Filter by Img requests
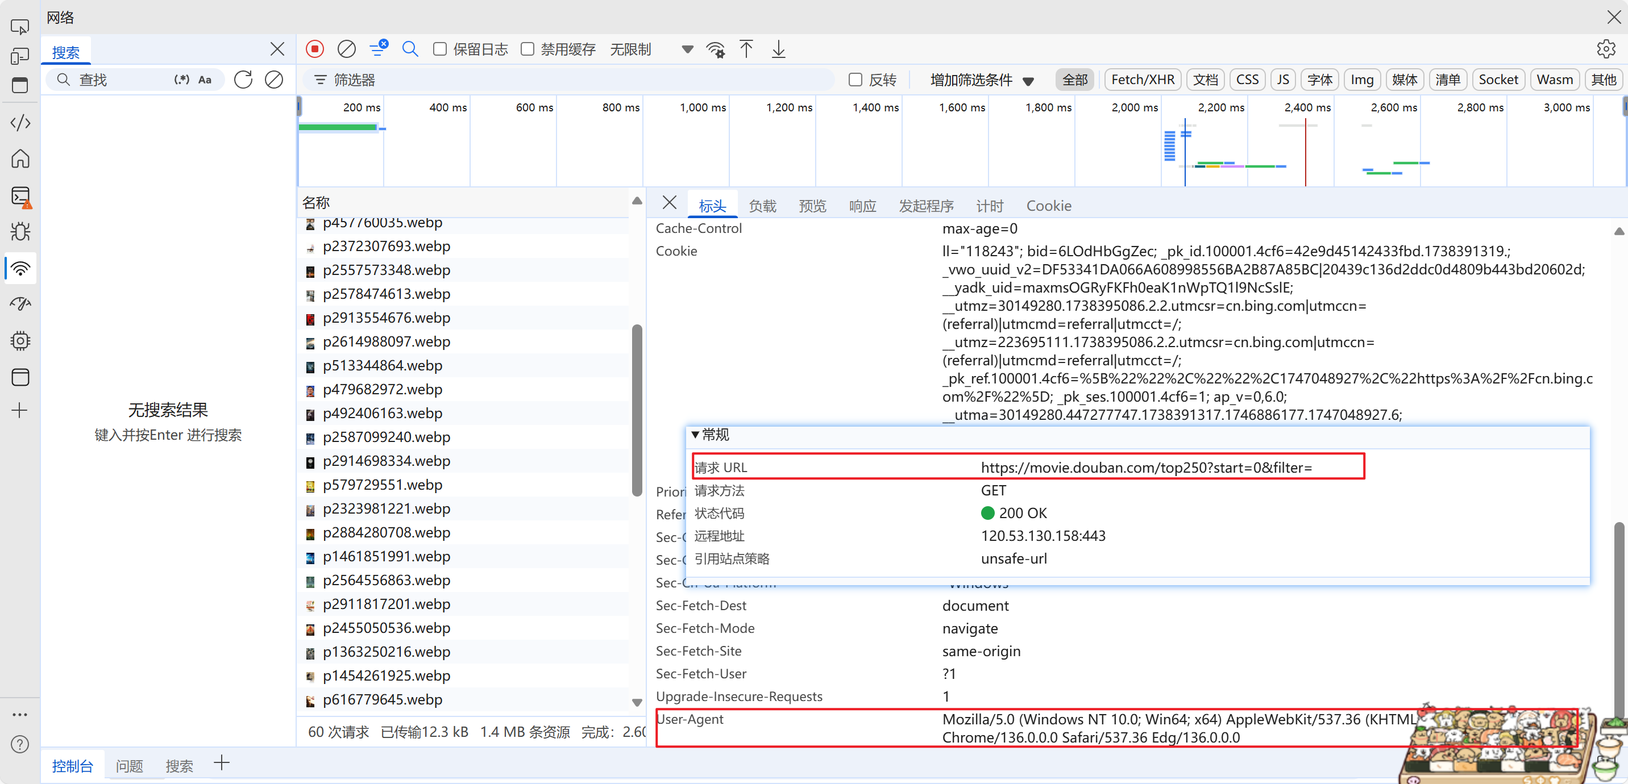Image resolution: width=1628 pixels, height=784 pixels. click(x=1362, y=80)
